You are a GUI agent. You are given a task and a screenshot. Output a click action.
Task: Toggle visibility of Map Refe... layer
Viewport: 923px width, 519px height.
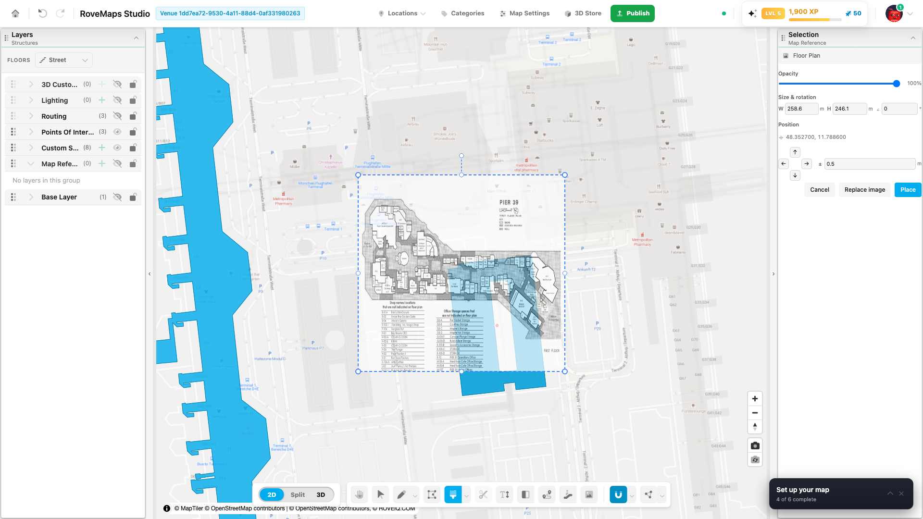pos(117,163)
